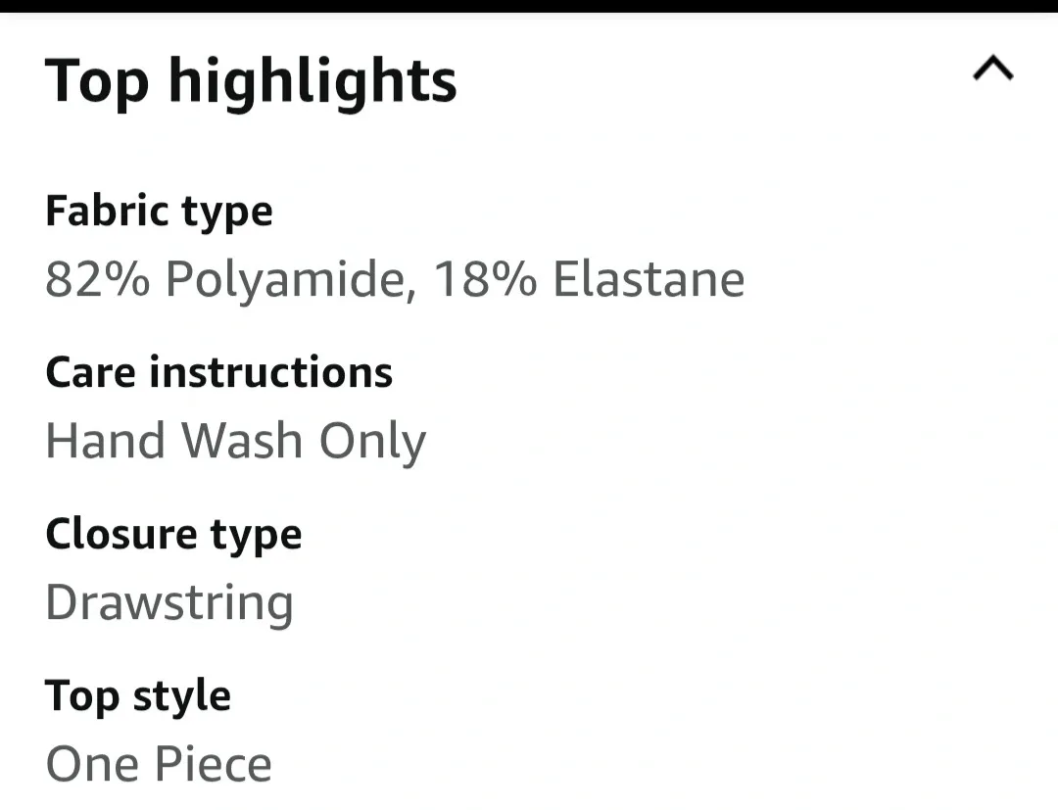
Task: Select the word "Elastane"
Action: click(x=649, y=279)
